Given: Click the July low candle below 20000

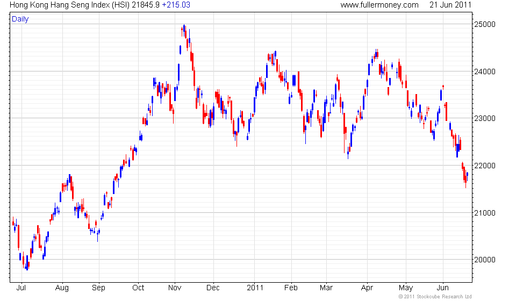Looking at the screenshot, I should pyautogui.click(x=27, y=263).
